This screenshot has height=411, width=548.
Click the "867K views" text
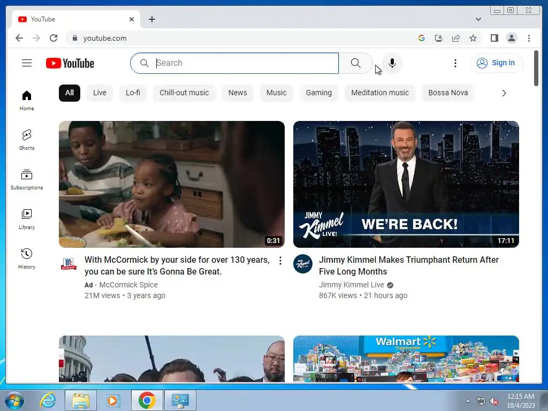[x=338, y=295]
